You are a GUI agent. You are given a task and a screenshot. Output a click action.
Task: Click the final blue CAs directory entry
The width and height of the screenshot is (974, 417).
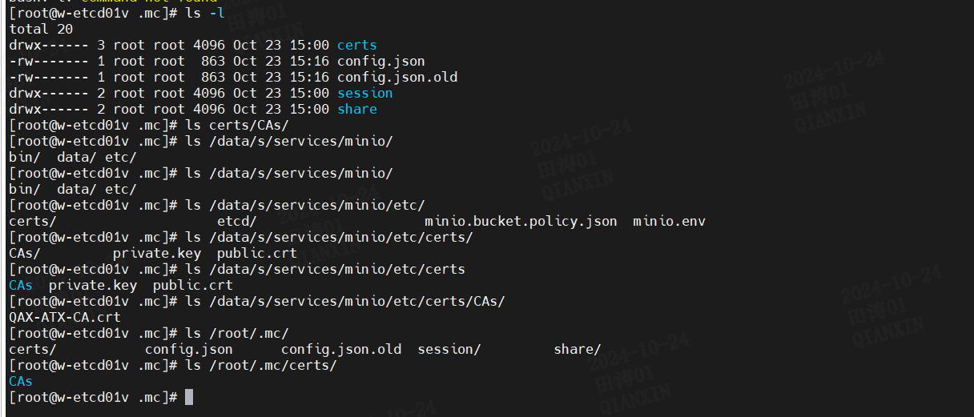(x=21, y=381)
